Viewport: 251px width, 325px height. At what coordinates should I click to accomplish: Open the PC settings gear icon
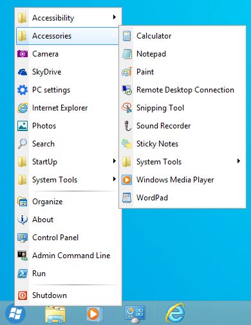23,90
